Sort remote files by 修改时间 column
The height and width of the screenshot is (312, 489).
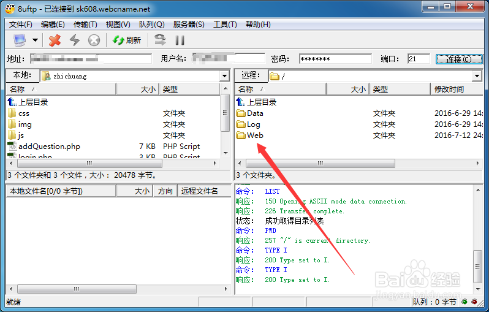(x=457, y=89)
